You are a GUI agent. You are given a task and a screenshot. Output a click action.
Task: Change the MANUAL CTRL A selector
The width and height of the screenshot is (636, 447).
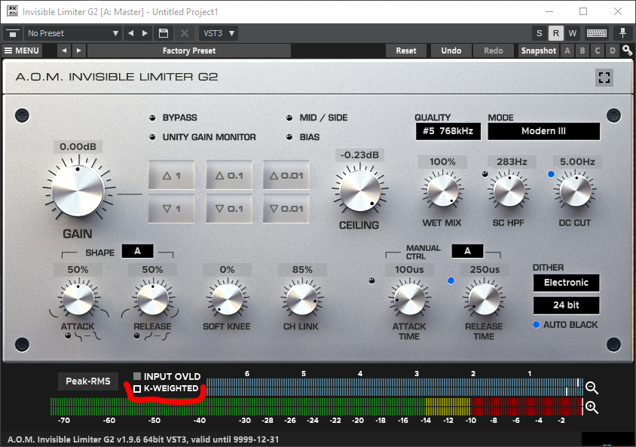click(467, 251)
